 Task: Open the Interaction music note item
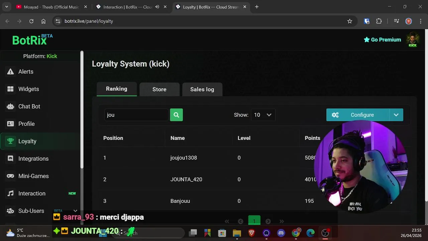[10, 193]
